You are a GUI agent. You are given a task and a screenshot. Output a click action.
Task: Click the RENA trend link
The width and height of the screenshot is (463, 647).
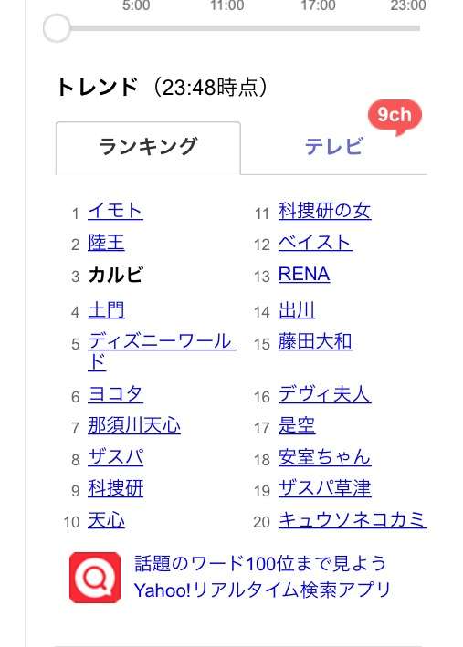point(304,275)
